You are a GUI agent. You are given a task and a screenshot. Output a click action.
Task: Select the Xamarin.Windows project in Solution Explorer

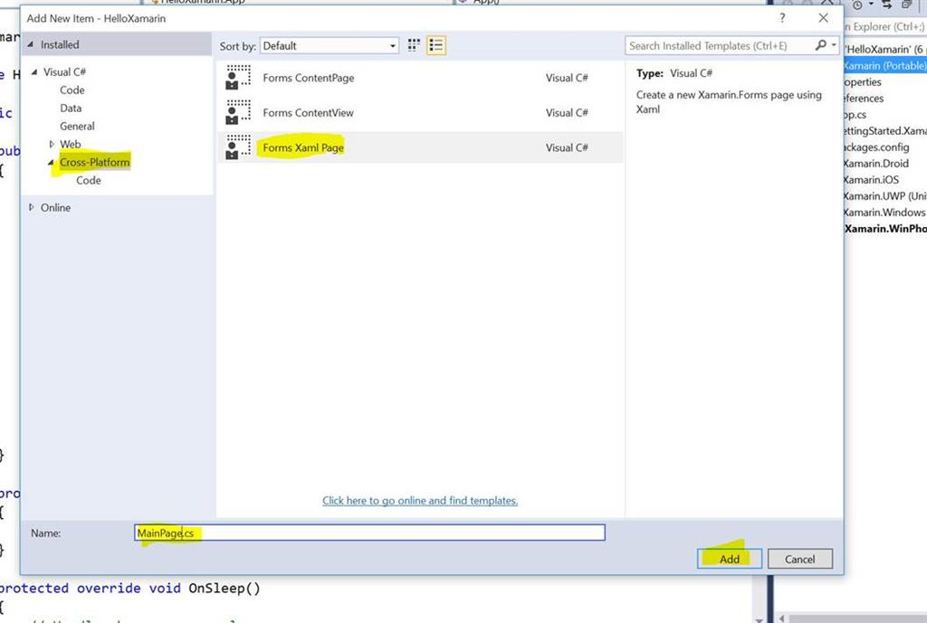pyautogui.click(x=885, y=212)
